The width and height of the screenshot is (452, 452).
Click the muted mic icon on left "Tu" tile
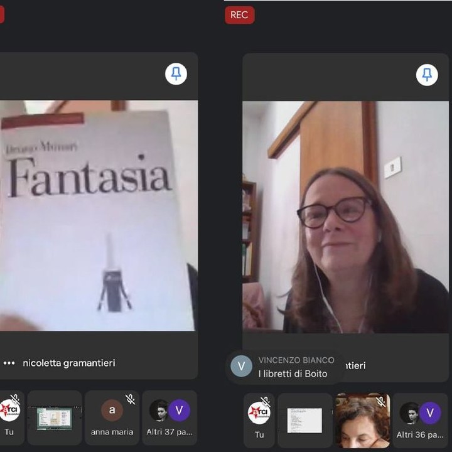[x=15, y=399]
